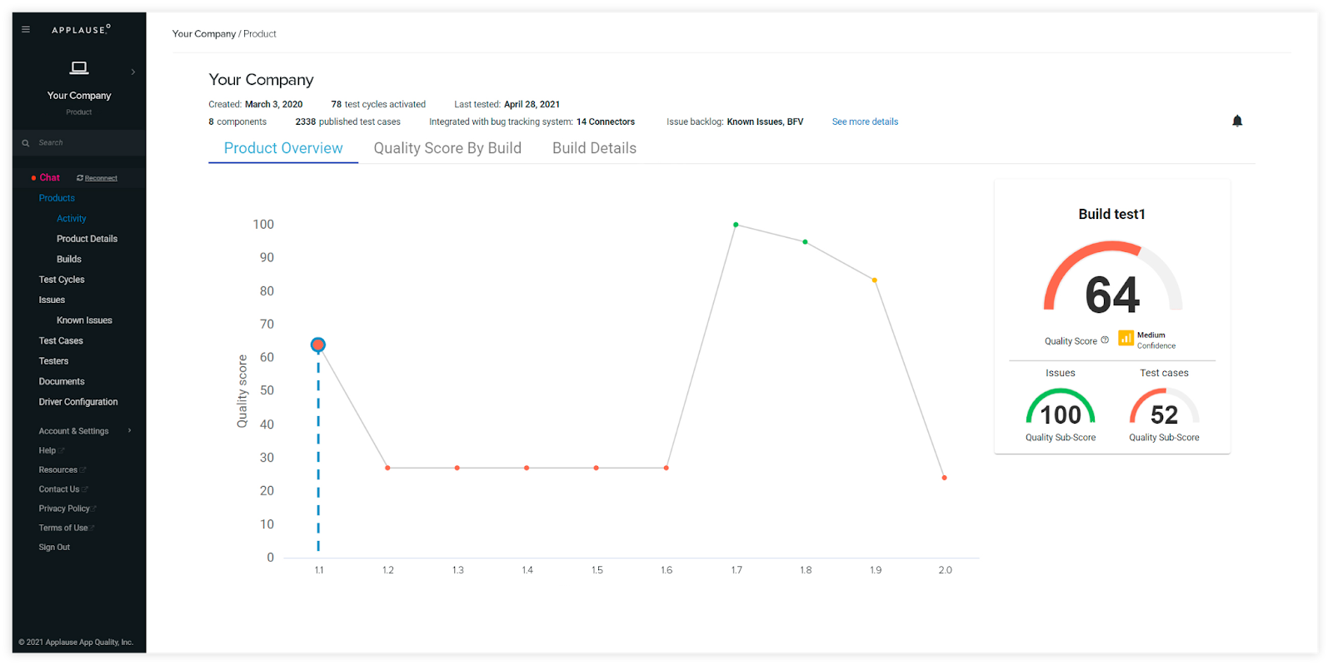Click the green build 1.7 data point

[x=736, y=225]
